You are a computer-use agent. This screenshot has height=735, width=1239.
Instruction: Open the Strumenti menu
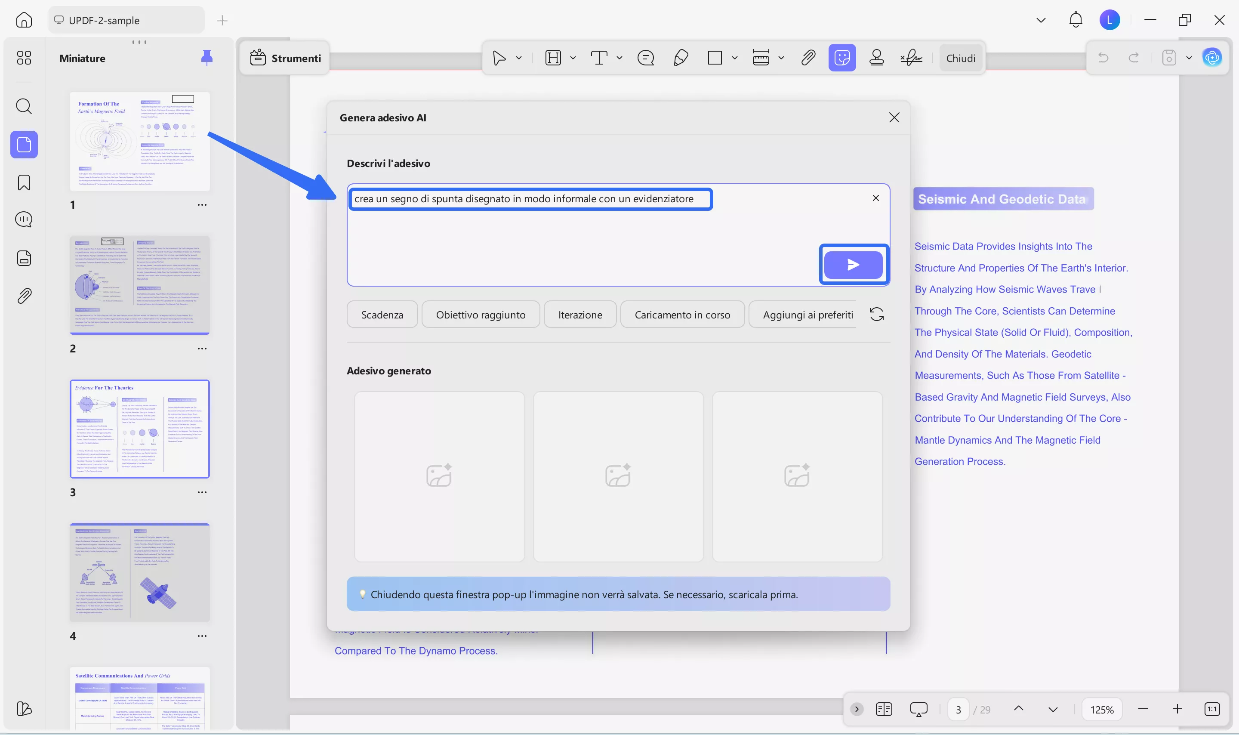coord(285,58)
